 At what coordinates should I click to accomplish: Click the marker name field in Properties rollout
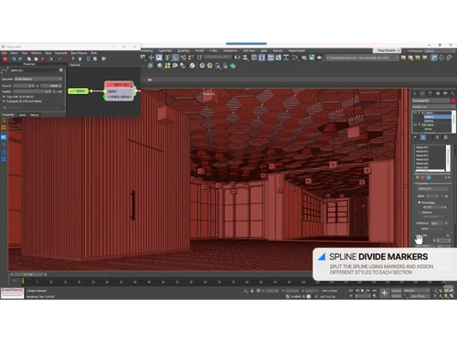click(432, 188)
